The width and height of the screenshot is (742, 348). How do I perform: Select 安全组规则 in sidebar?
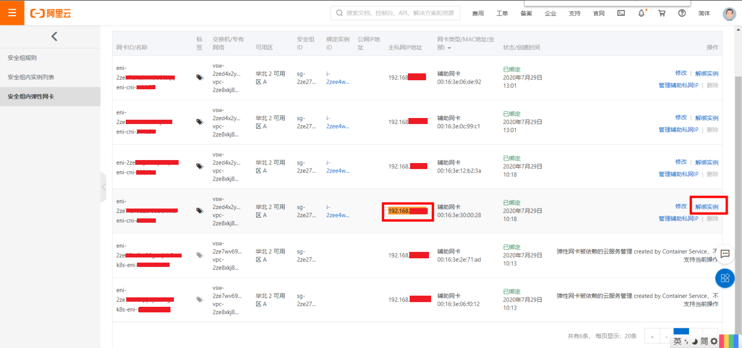pos(50,58)
